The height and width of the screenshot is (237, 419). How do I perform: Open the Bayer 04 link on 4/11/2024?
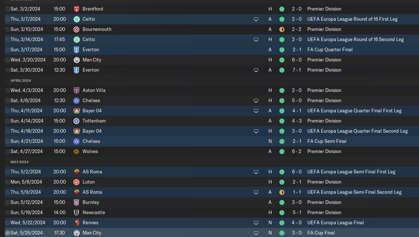tap(92, 111)
